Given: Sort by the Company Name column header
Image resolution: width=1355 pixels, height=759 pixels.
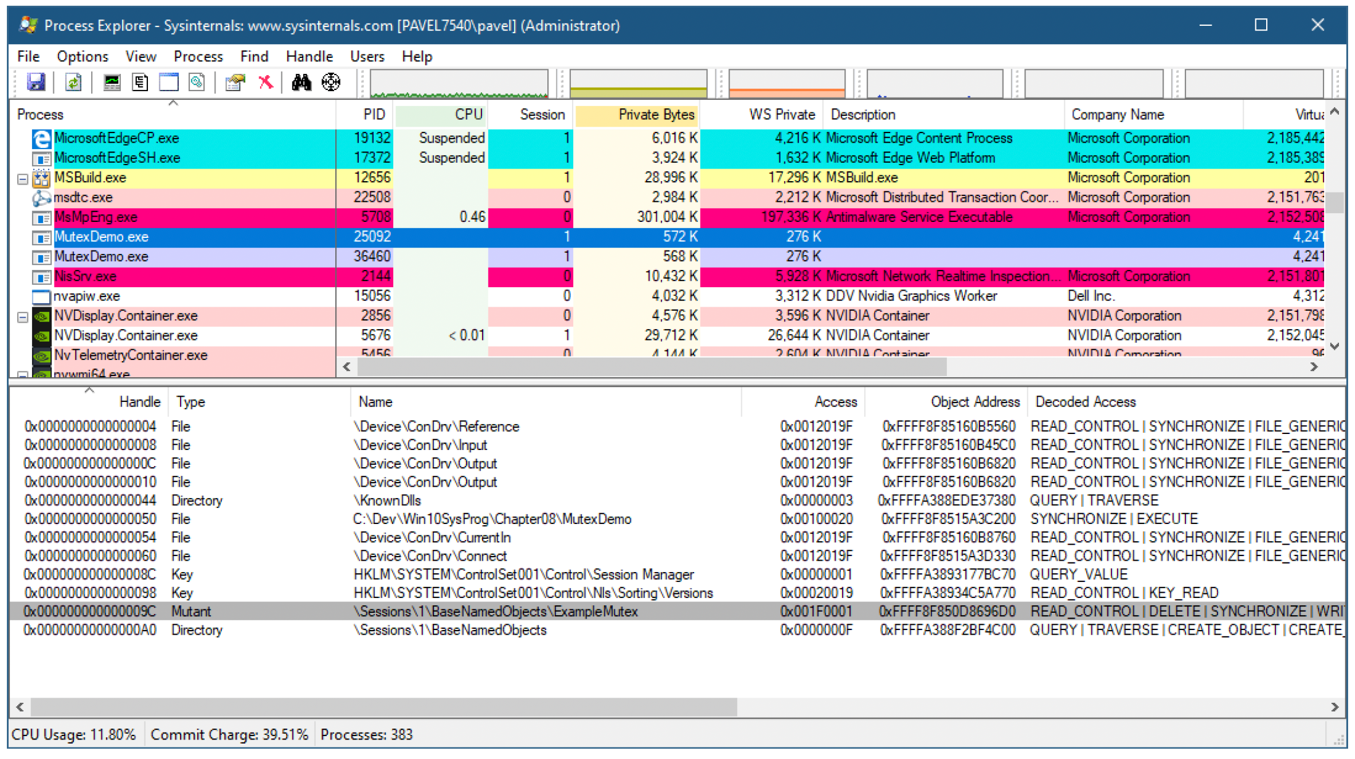Looking at the screenshot, I should [x=1154, y=115].
